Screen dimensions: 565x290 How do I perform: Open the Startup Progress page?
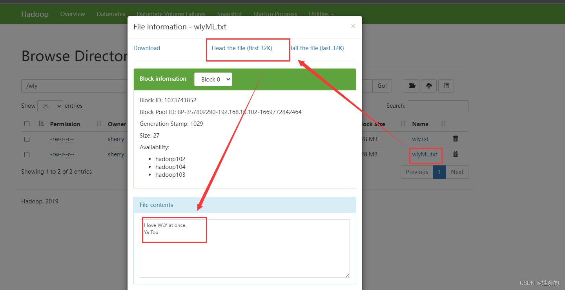pyautogui.click(x=275, y=14)
